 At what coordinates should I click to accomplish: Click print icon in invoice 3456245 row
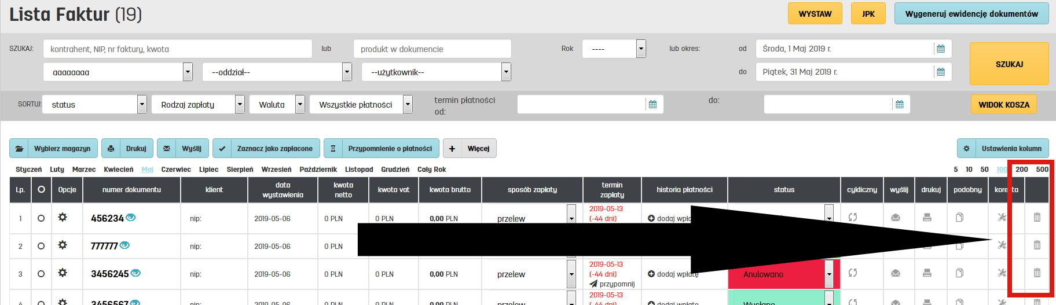[927, 273]
